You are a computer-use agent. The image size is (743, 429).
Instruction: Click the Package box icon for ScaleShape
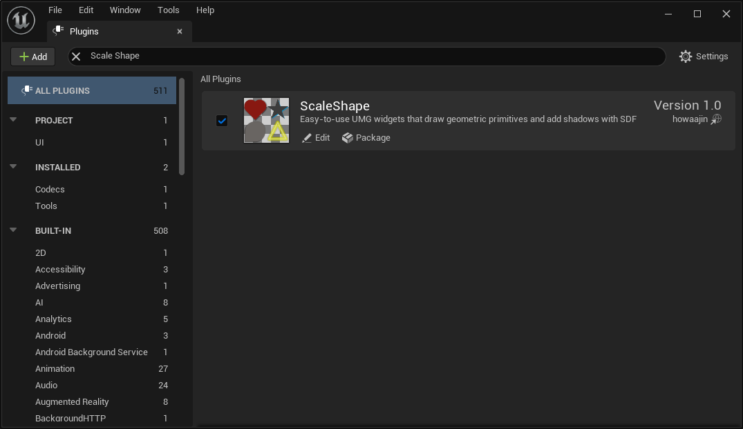(348, 138)
